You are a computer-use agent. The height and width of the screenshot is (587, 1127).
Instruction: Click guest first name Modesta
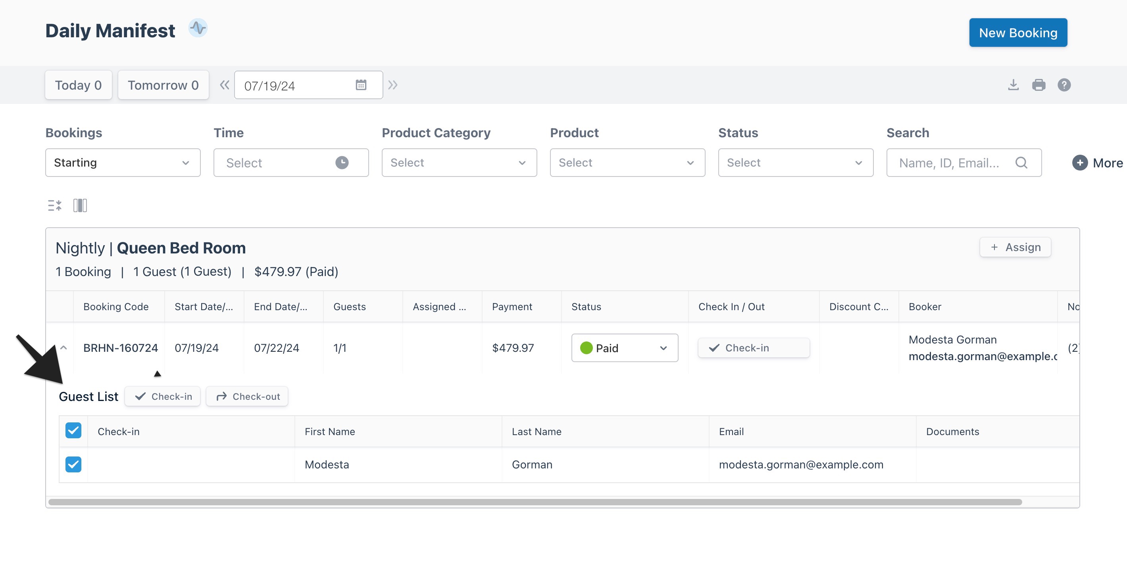(327, 464)
